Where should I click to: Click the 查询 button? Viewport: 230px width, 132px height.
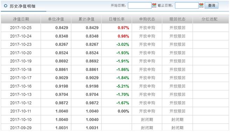(x=211, y=6)
